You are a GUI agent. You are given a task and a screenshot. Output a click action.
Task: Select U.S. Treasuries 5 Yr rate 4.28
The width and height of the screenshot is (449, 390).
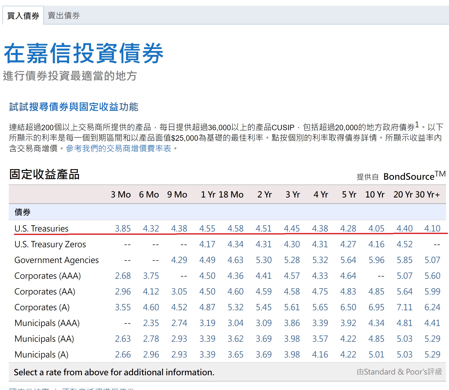[348, 228]
